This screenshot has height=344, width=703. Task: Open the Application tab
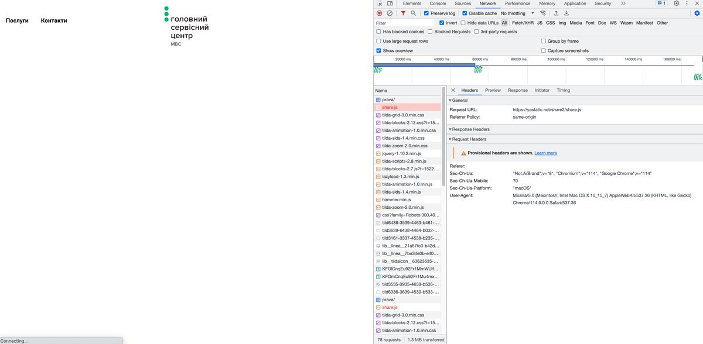[x=575, y=4]
